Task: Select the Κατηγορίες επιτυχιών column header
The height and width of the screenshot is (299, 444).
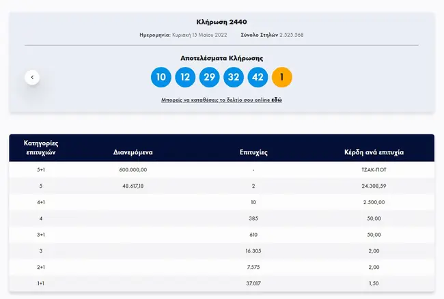Action: [41, 147]
